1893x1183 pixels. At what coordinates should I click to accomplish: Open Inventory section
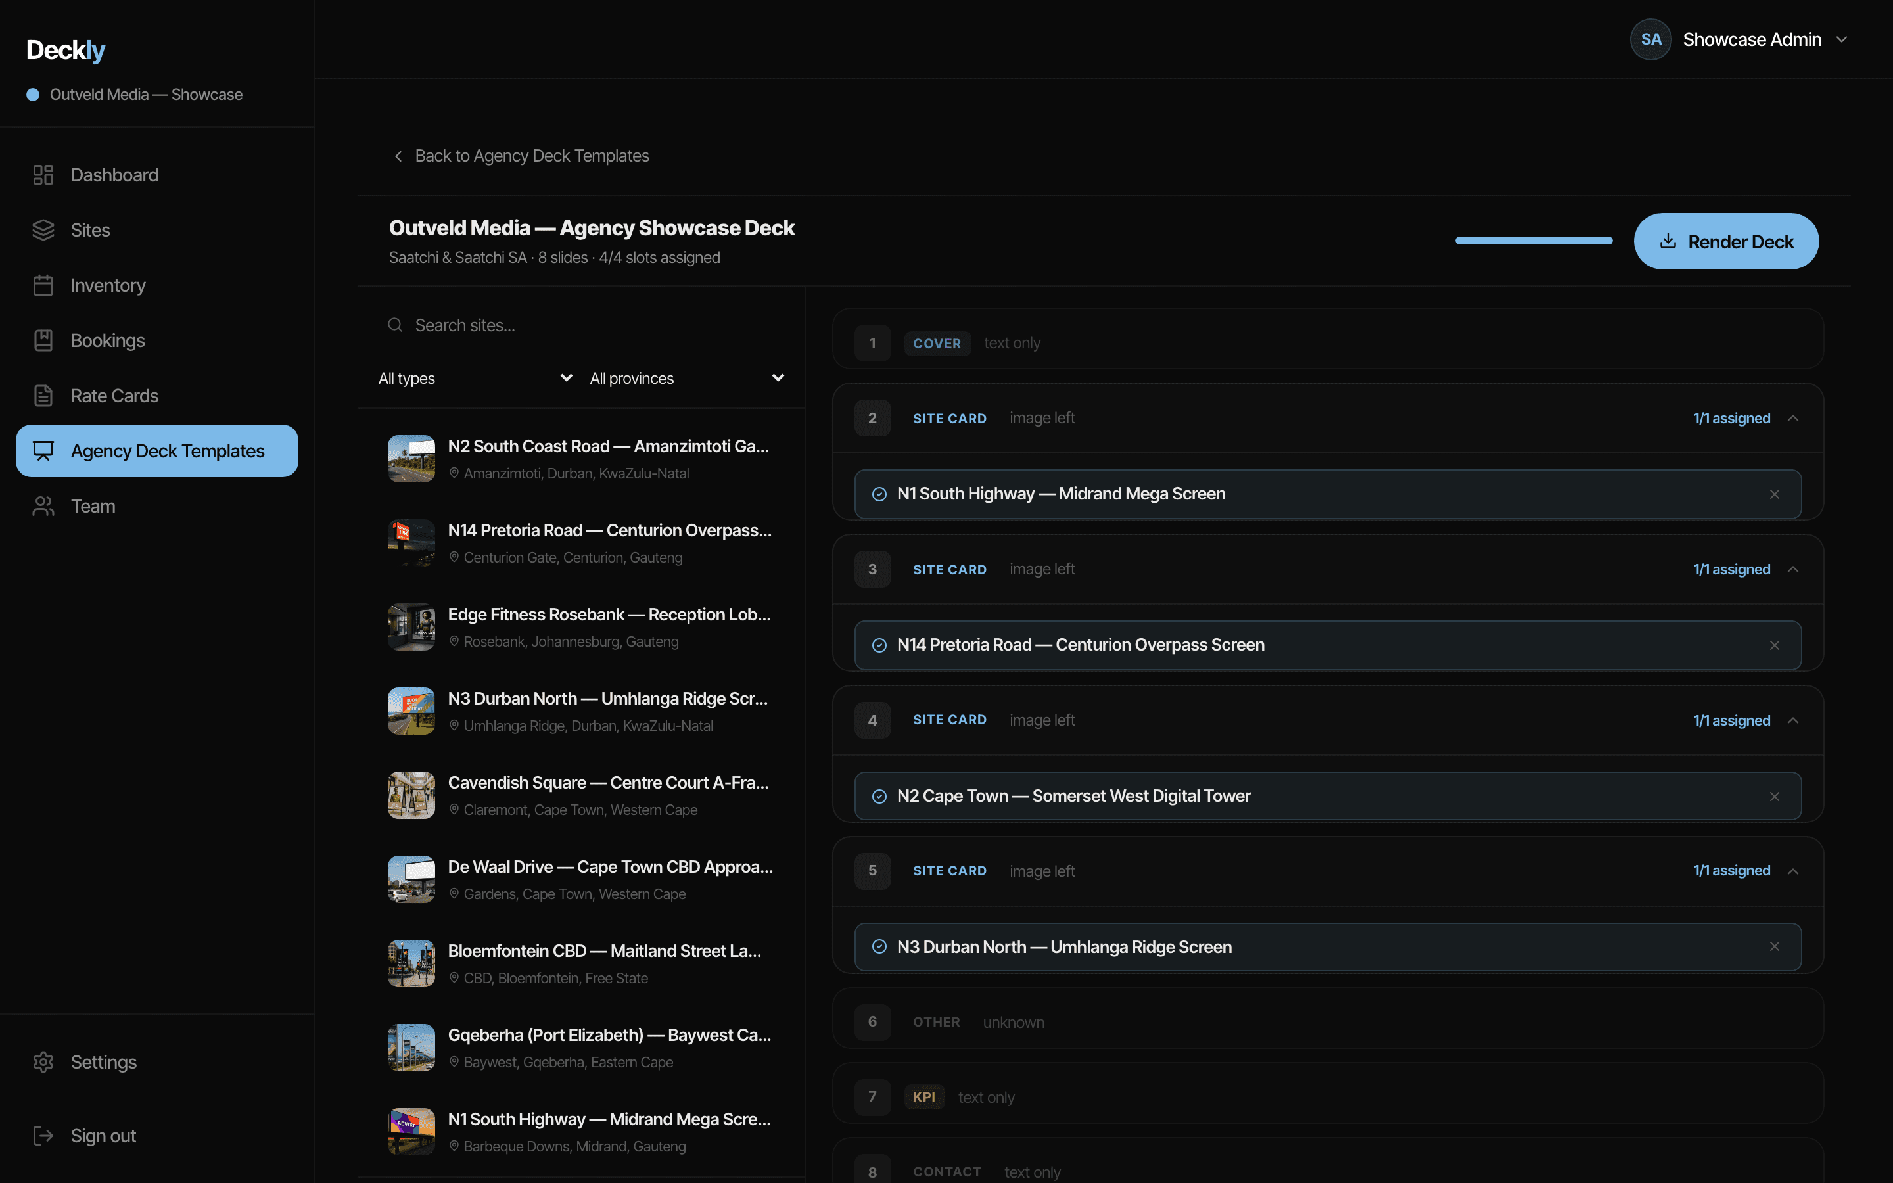[x=156, y=285]
